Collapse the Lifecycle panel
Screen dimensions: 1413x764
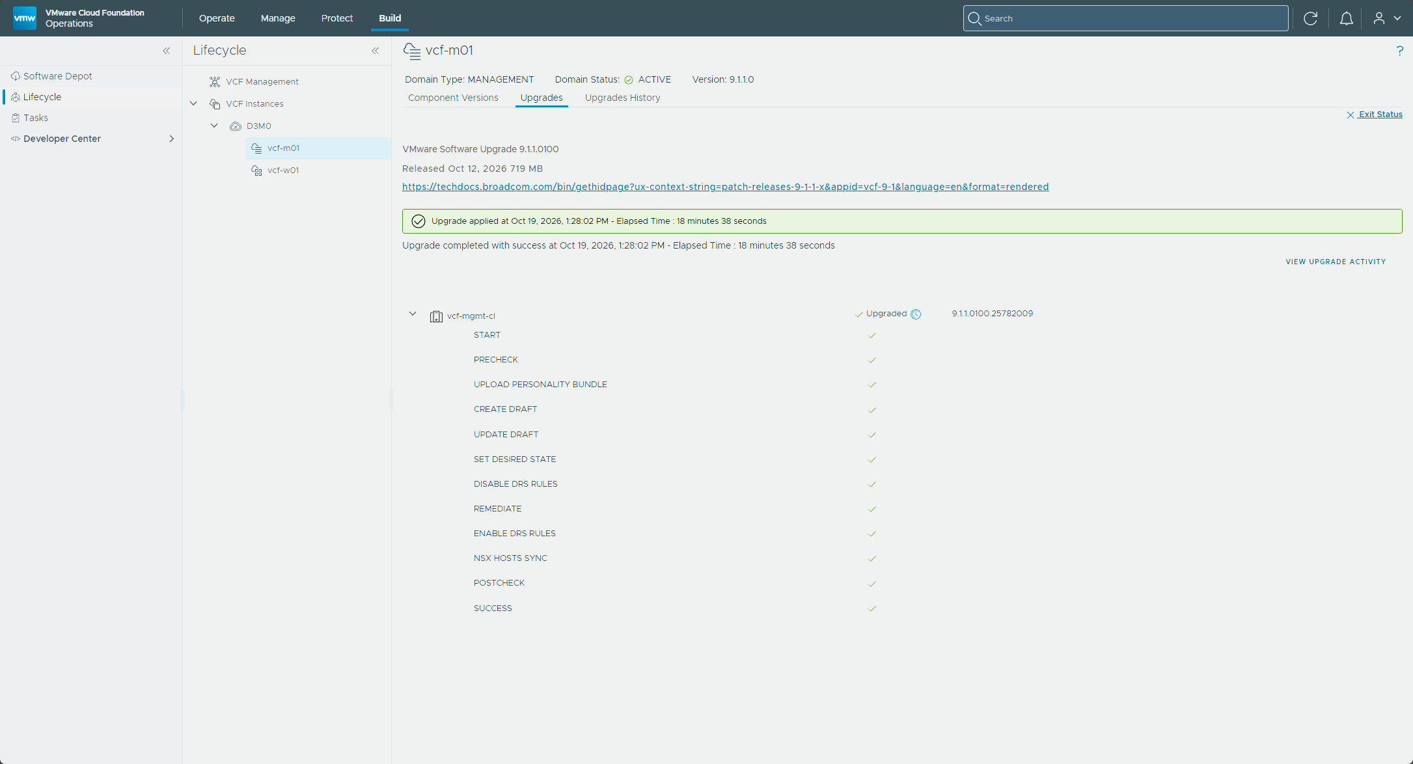pos(376,51)
